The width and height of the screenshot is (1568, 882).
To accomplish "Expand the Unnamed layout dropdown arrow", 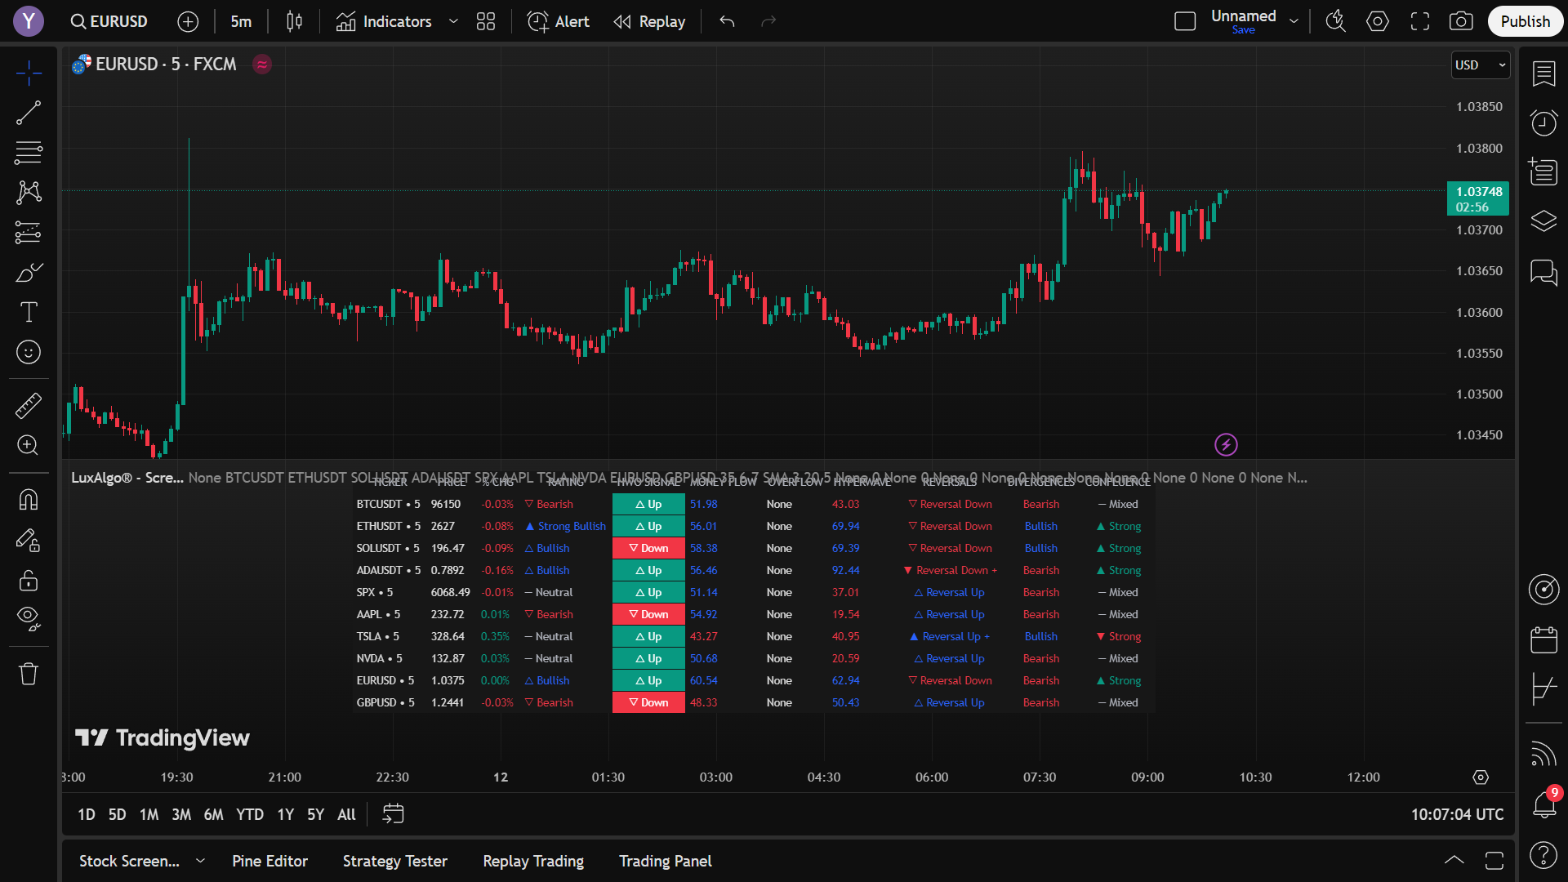I will [x=1294, y=21].
